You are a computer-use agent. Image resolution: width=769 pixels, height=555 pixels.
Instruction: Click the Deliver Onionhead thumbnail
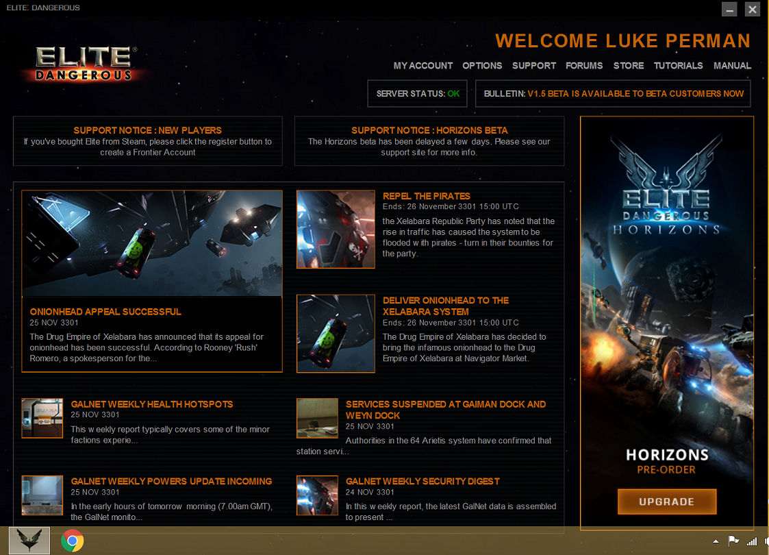click(336, 334)
